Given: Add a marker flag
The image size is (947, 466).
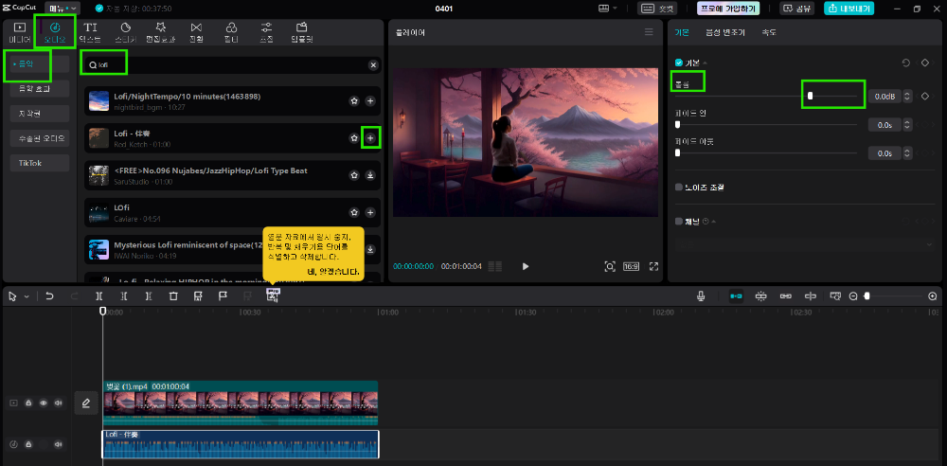Looking at the screenshot, I should (223, 296).
